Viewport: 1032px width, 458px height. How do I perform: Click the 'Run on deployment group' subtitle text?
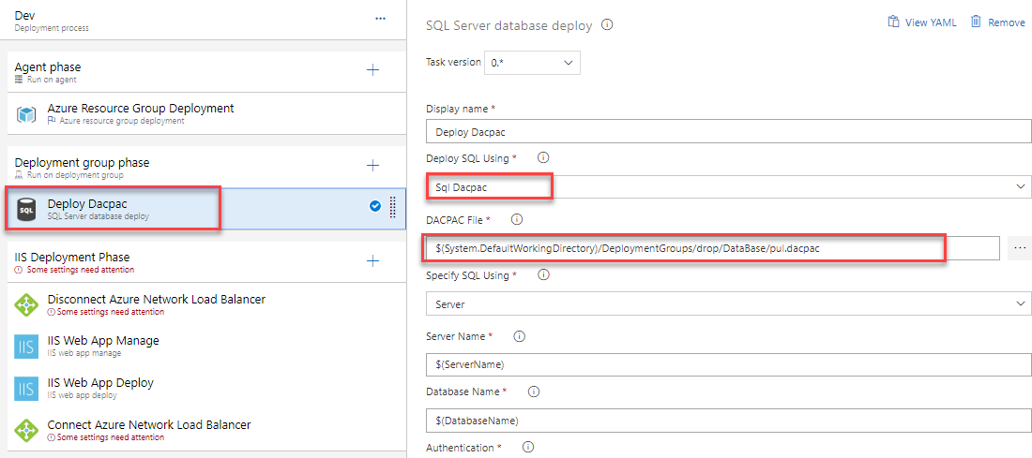pyautogui.click(x=75, y=175)
